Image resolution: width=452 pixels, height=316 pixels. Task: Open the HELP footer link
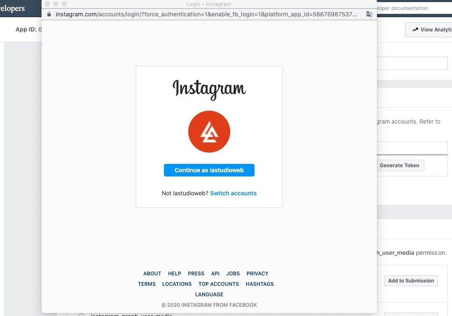(x=174, y=273)
